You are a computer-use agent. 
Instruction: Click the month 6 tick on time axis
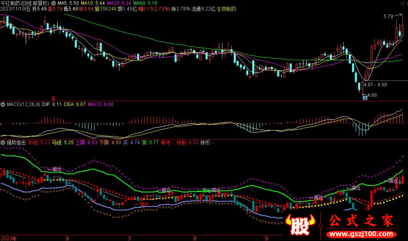point(68,238)
